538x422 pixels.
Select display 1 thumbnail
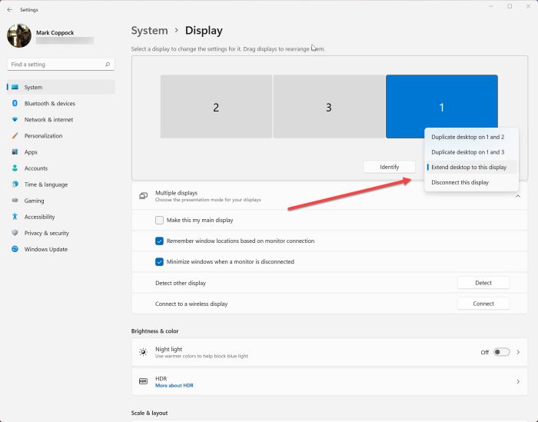pyautogui.click(x=442, y=106)
